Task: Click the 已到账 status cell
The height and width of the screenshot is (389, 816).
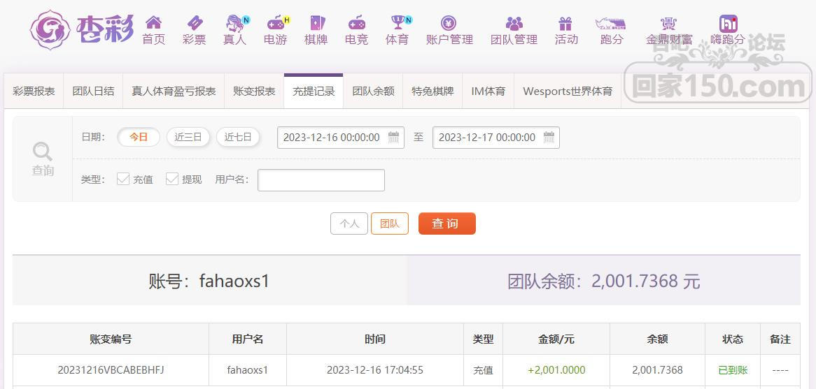Action: (733, 370)
